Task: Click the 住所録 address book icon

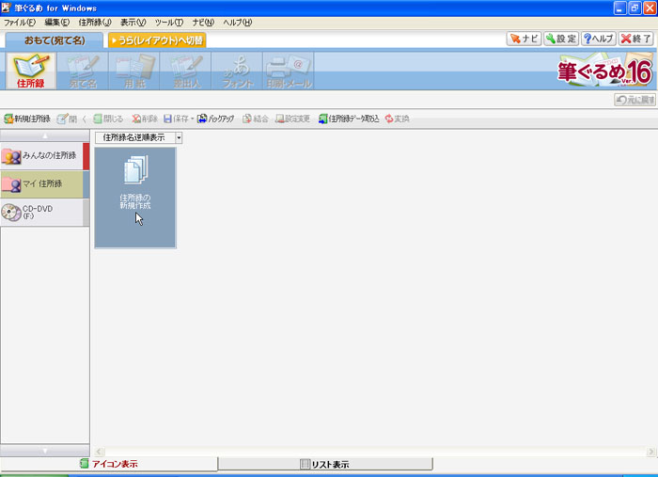Action: coord(31,72)
